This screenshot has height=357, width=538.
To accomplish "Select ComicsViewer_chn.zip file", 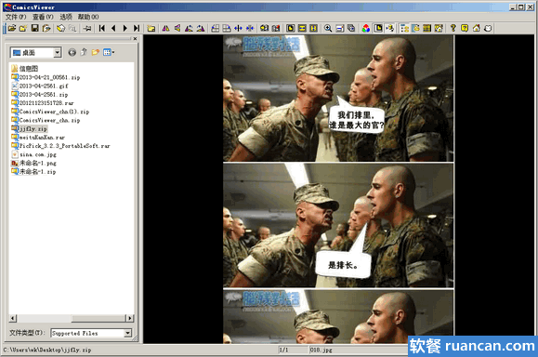I will 46,120.
